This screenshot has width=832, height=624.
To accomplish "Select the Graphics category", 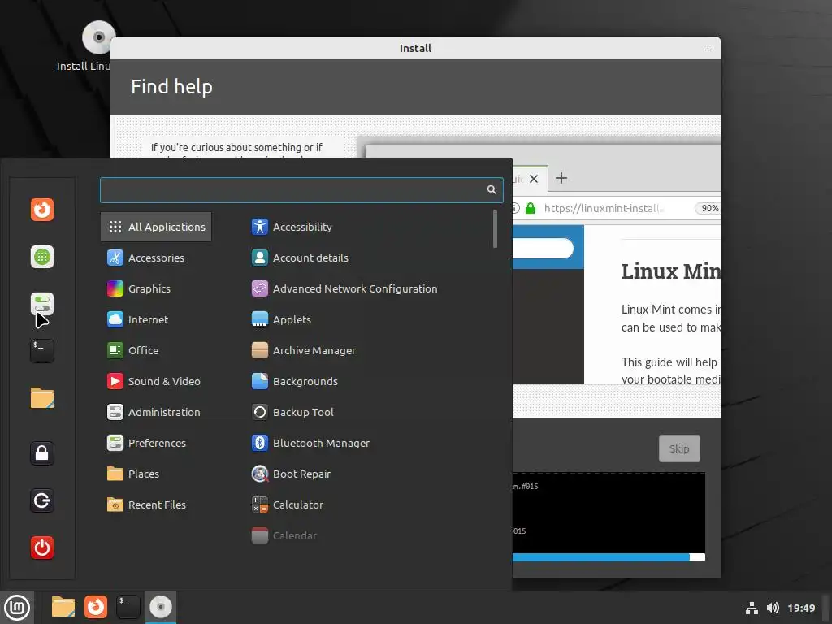I will tap(156, 288).
